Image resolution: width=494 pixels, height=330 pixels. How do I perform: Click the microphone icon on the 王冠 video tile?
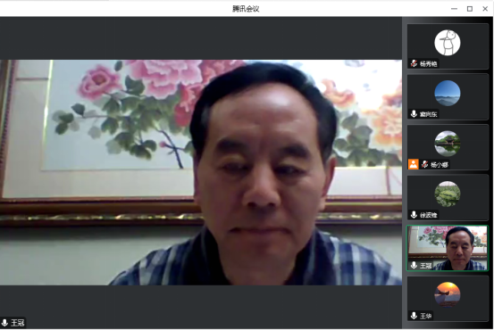(x=414, y=265)
